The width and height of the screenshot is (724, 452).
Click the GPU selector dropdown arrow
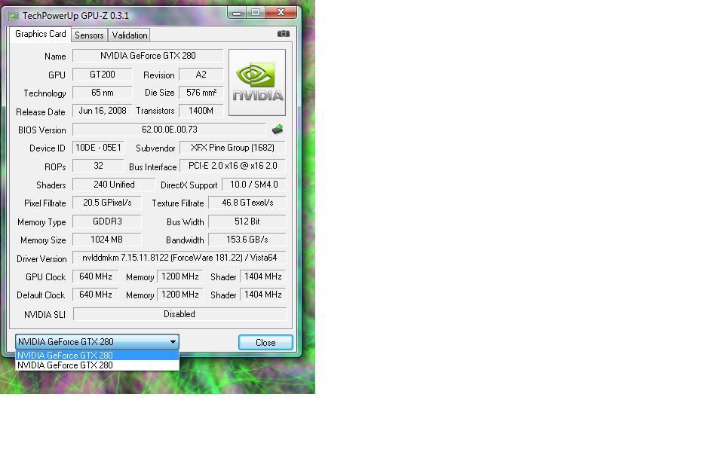click(x=173, y=342)
